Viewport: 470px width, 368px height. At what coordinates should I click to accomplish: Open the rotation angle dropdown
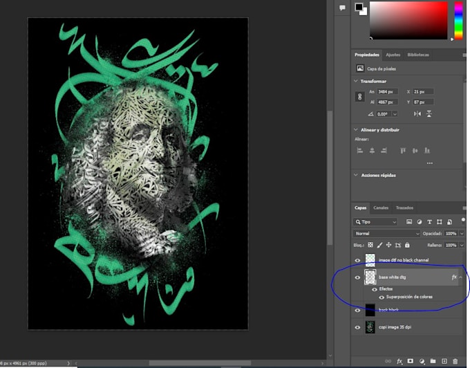pos(395,114)
